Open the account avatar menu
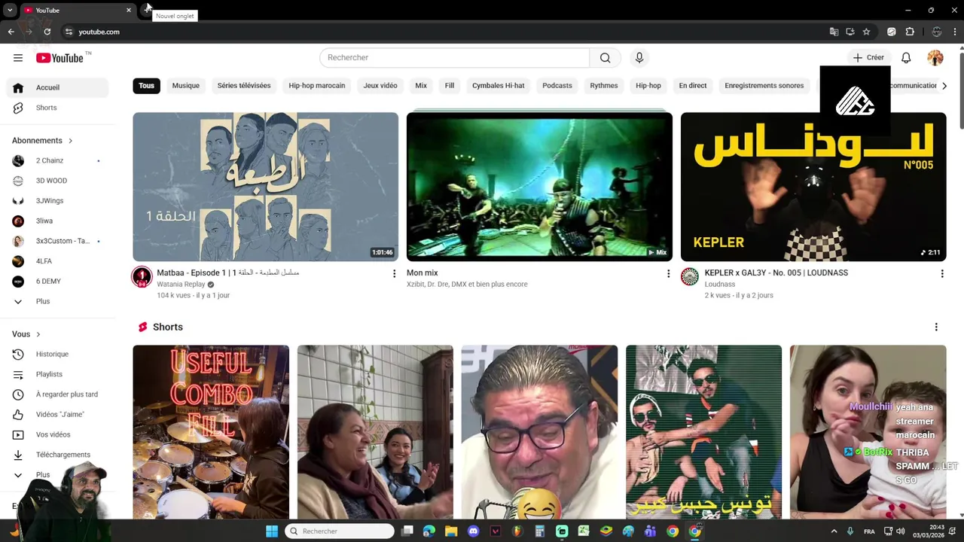The width and height of the screenshot is (964, 542). 935,58
